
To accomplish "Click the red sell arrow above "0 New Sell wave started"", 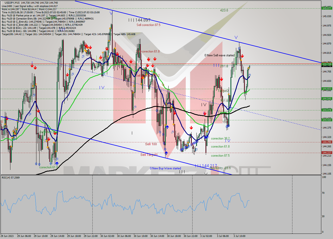I will 243,55.
